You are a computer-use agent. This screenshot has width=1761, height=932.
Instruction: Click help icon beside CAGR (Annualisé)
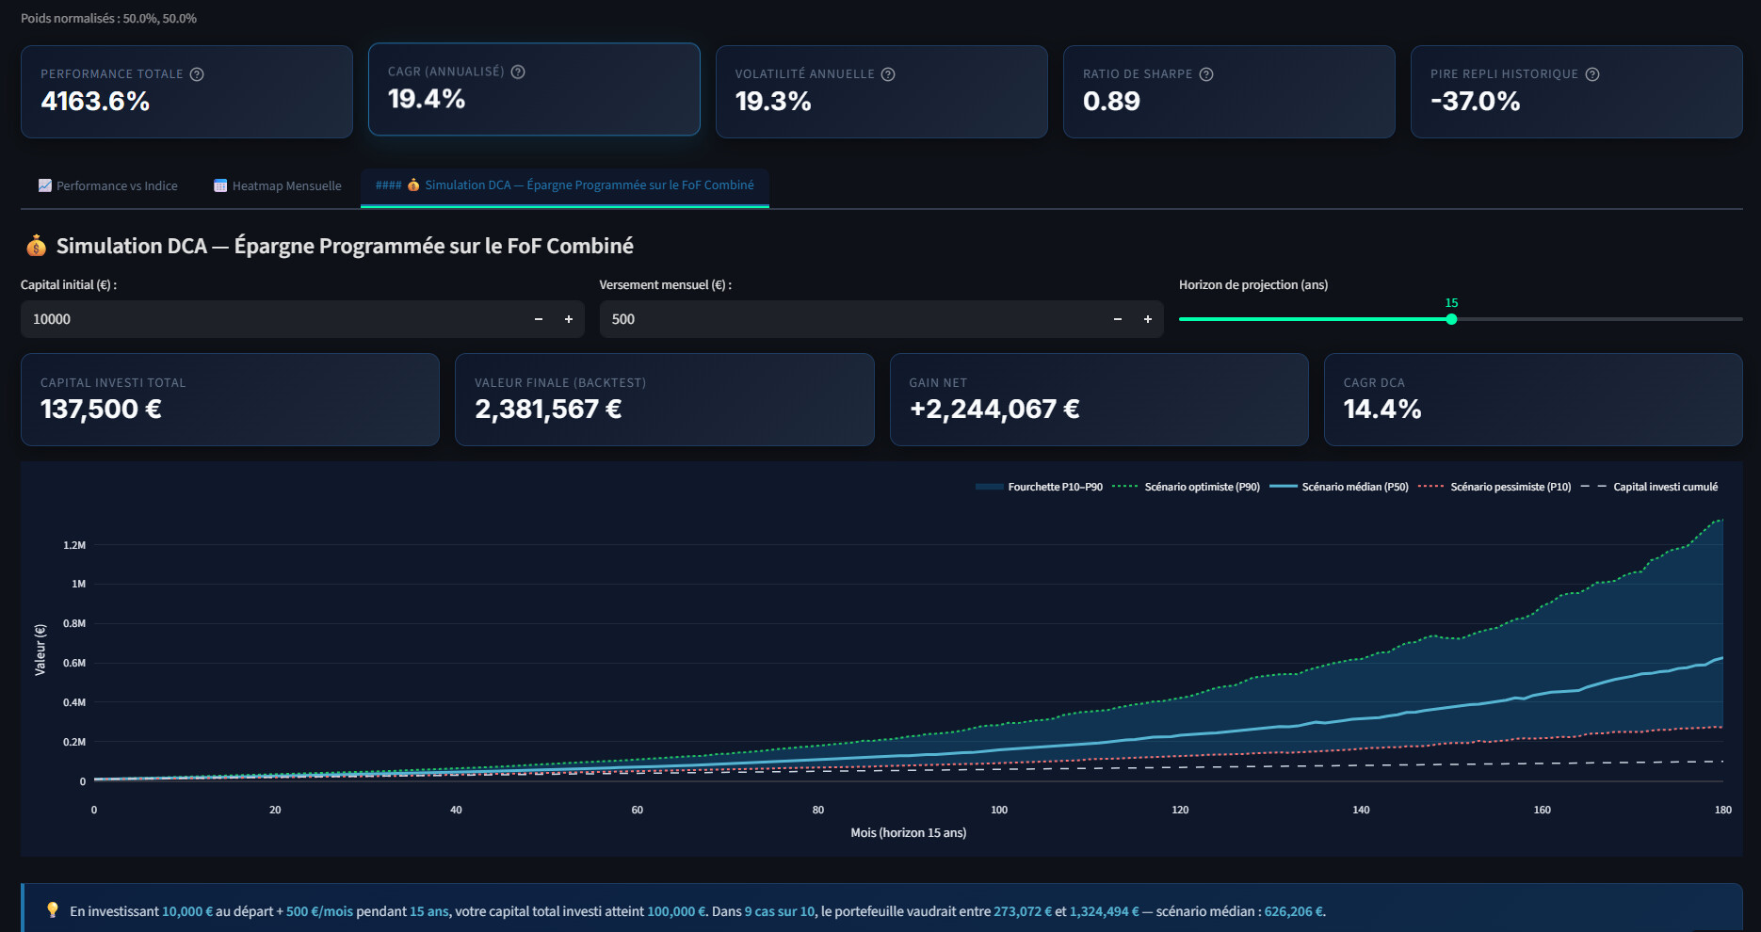[518, 72]
